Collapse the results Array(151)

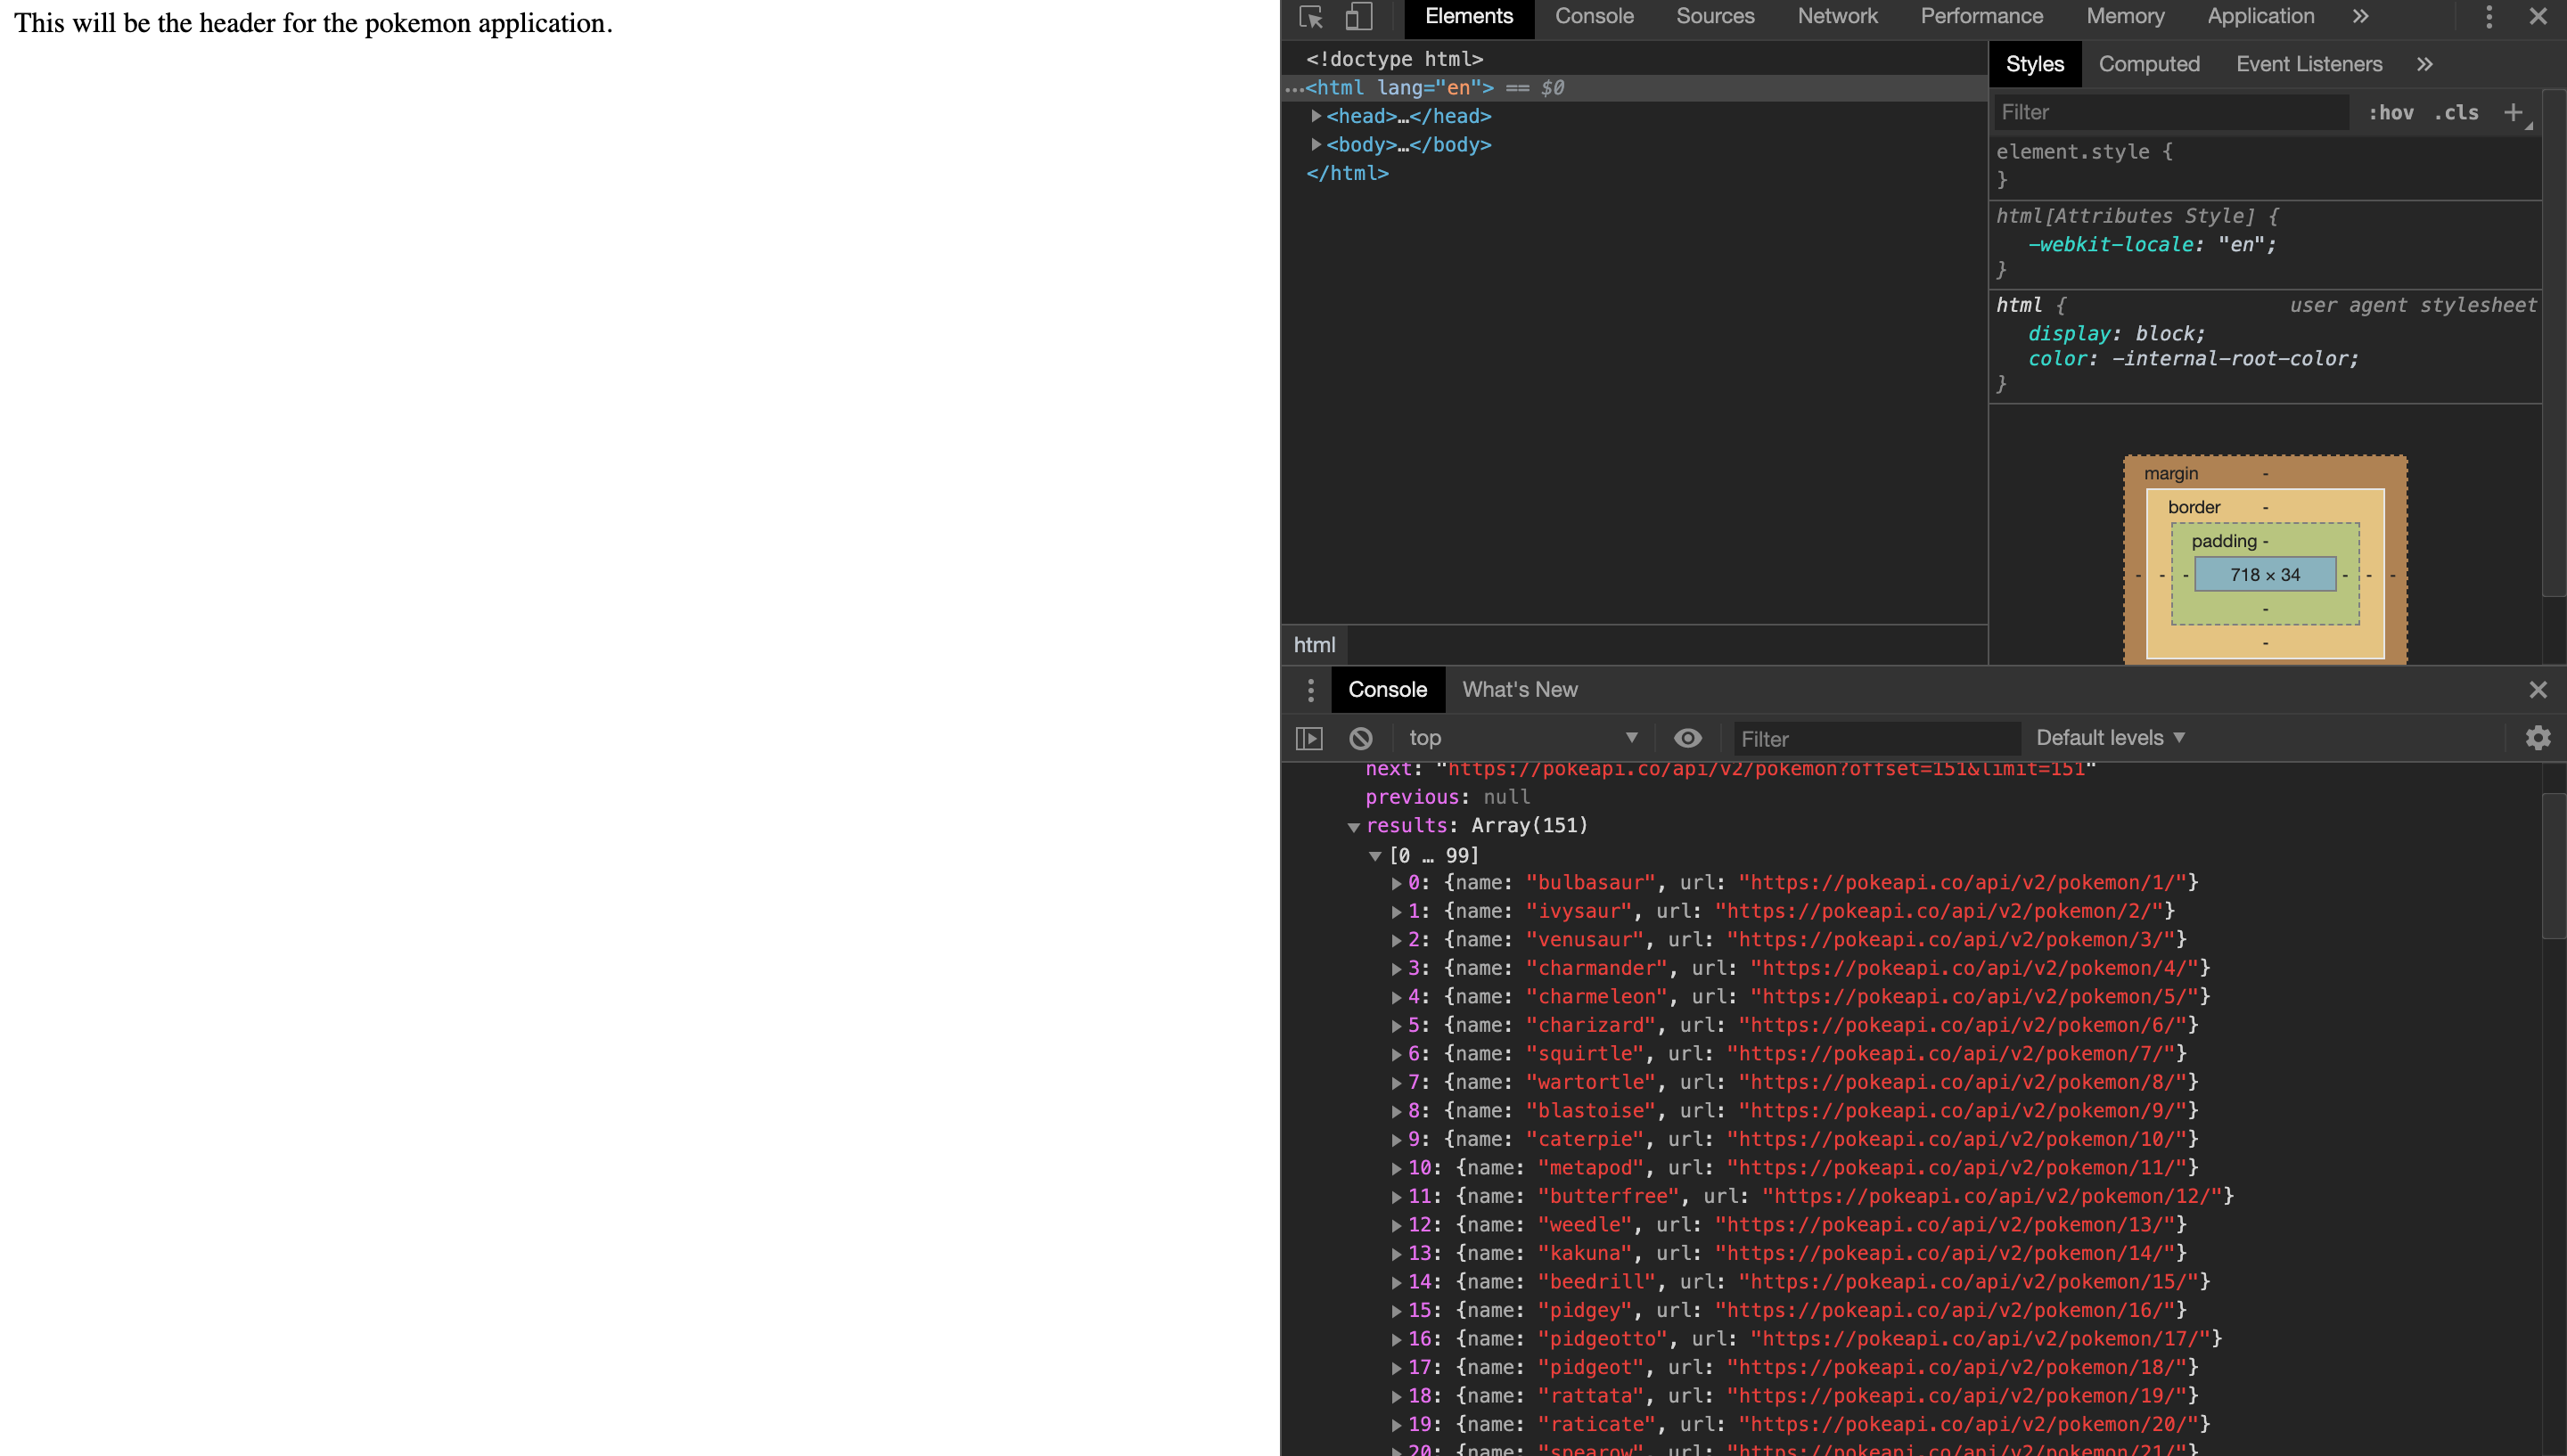coord(1353,827)
